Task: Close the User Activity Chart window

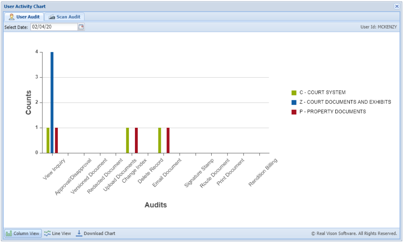Action: click(x=398, y=6)
